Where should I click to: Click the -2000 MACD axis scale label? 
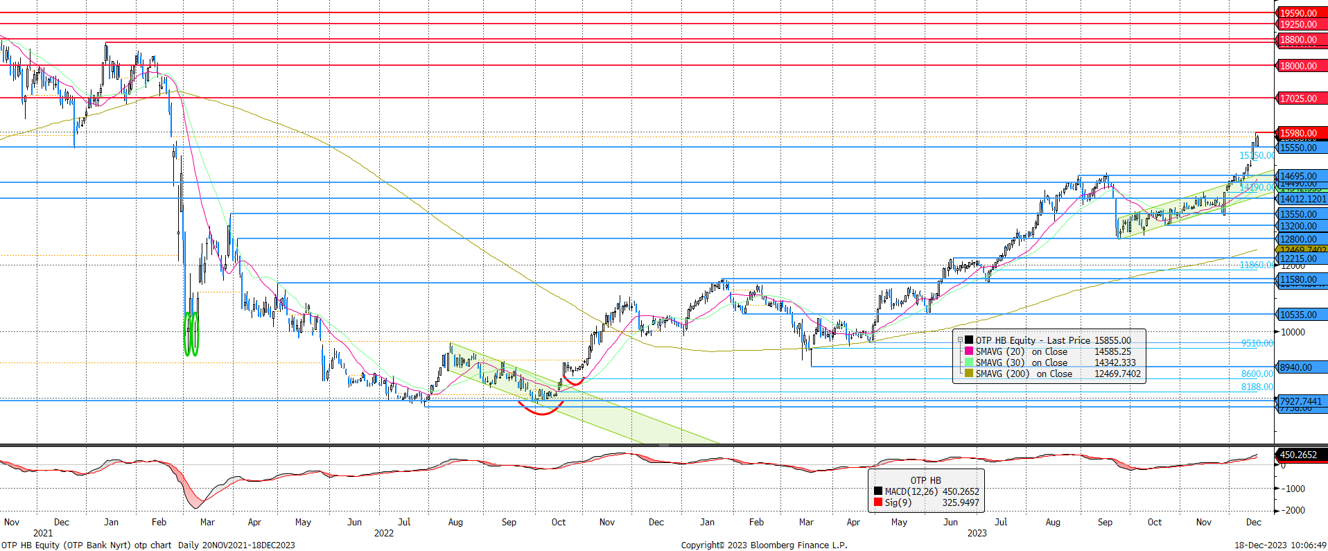1293,510
